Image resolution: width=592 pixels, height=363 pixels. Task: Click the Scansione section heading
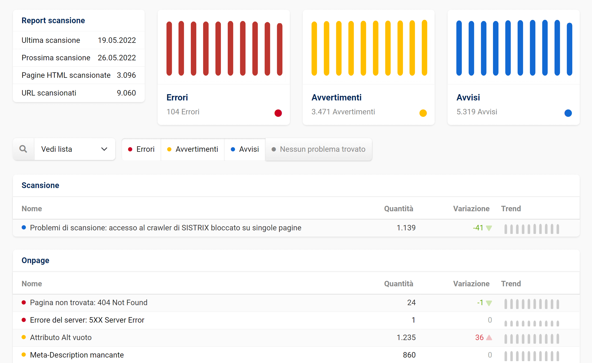40,185
